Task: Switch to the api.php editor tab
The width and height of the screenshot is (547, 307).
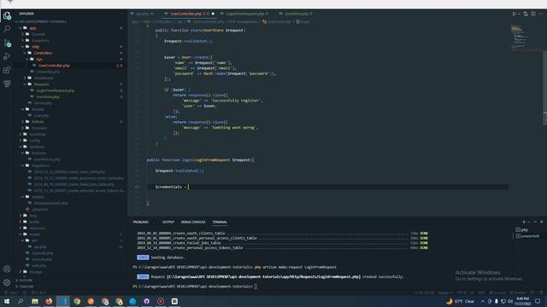Action: pyautogui.click(x=143, y=14)
